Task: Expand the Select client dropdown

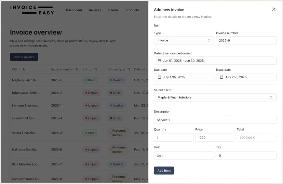Action: click(215, 97)
